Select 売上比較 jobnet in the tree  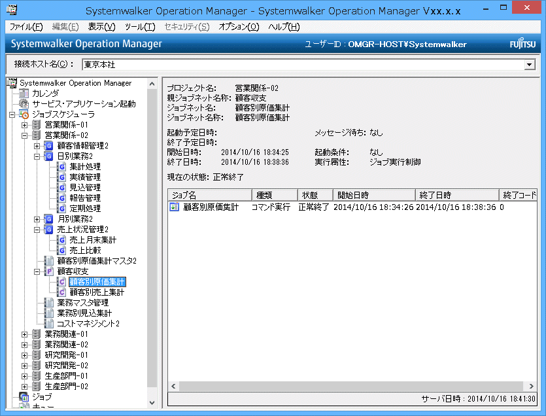coord(85,251)
